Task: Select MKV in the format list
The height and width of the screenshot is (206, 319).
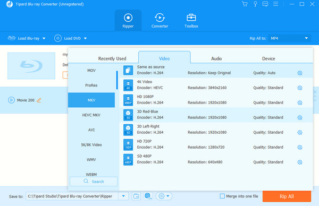Action: coord(91,100)
